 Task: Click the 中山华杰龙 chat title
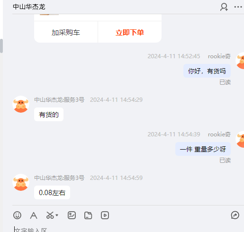(x=29, y=7)
